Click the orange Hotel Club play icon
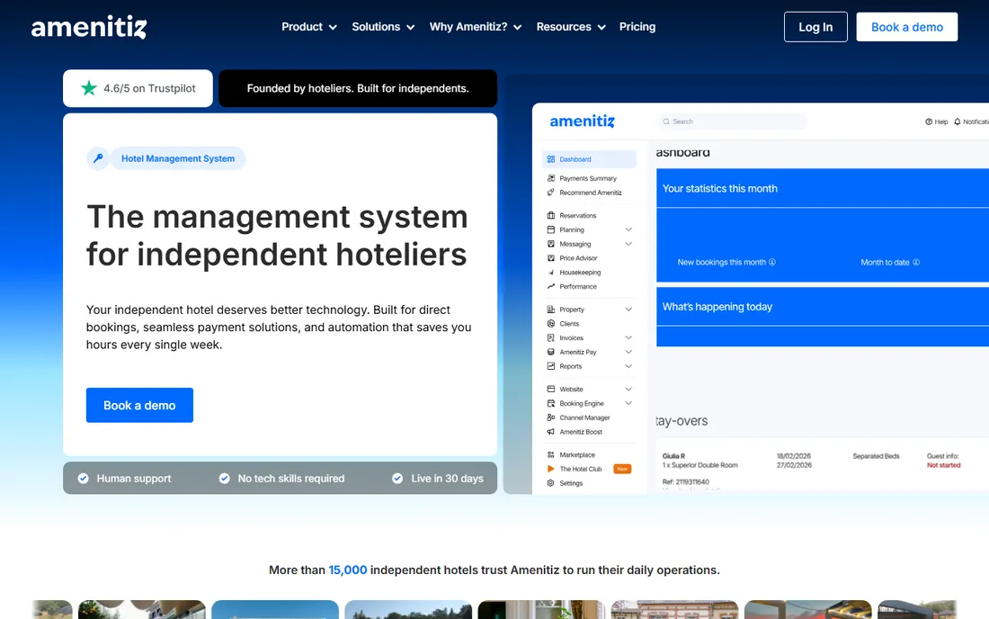The image size is (989, 619). pyautogui.click(x=550, y=469)
